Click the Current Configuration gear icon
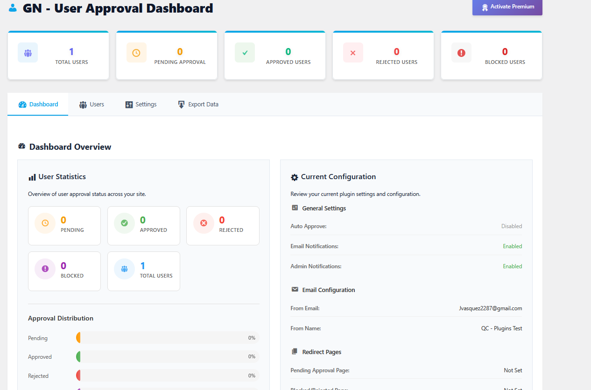 294,176
